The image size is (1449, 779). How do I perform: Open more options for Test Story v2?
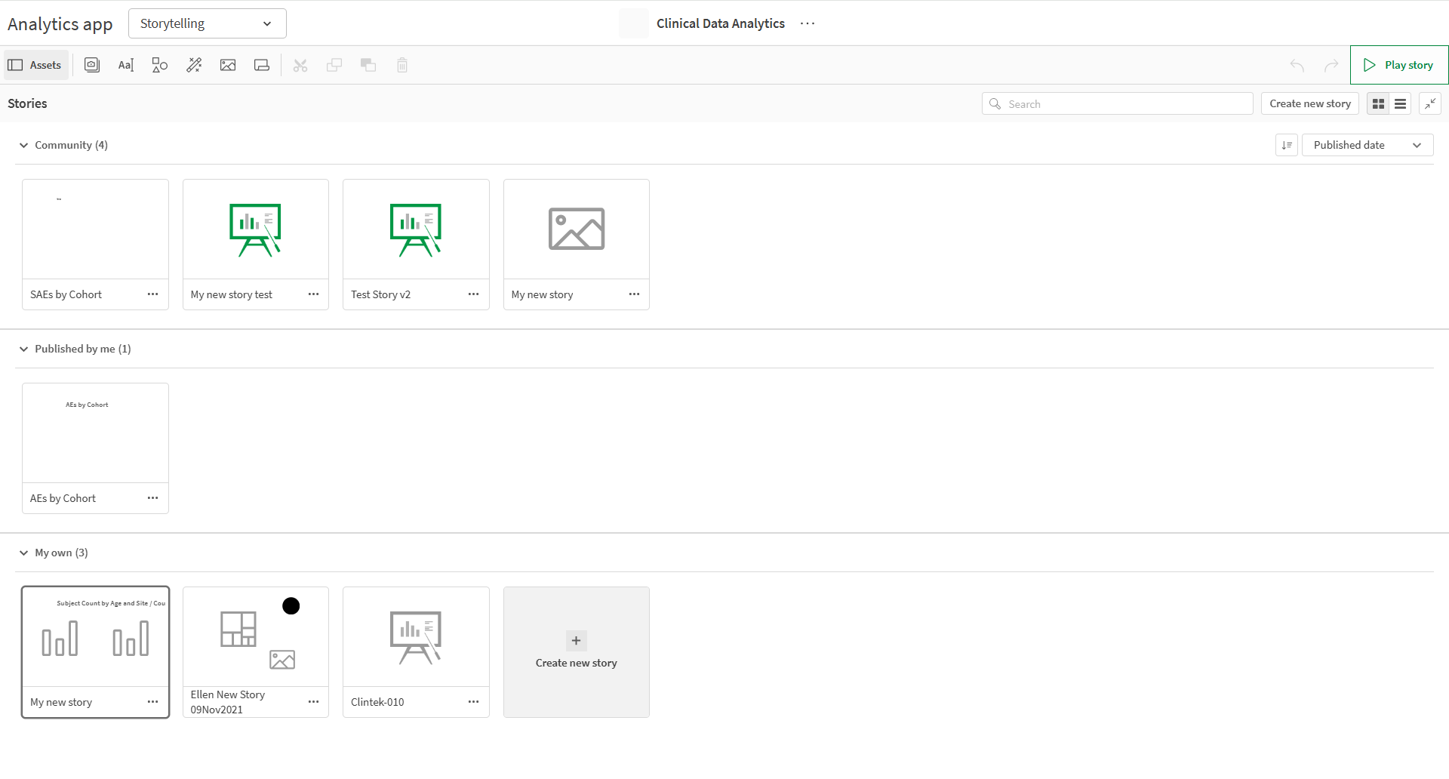474,294
